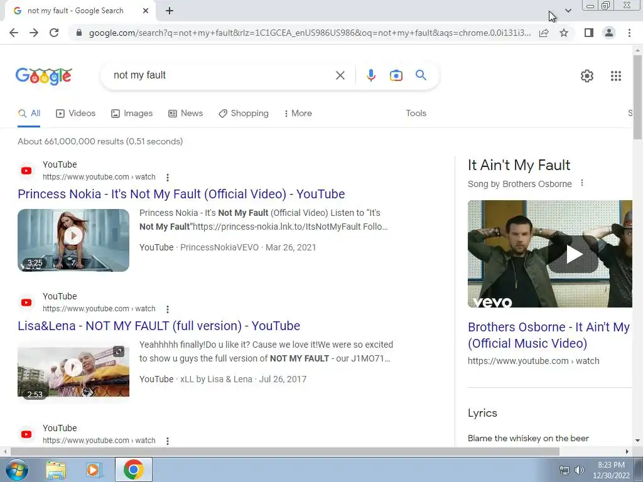Play the Princess Nokia video thumbnail
Screen dimensions: 643x482
pyautogui.click(x=73, y=240)
